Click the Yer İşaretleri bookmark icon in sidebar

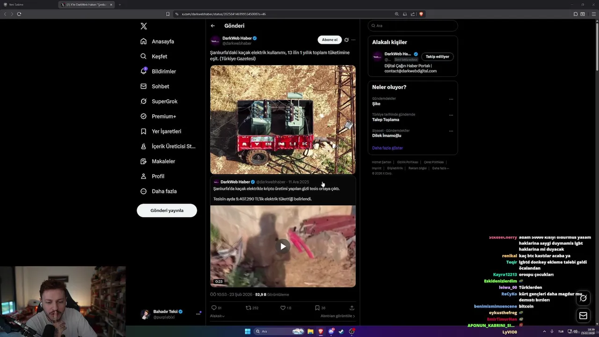(144, 131)
